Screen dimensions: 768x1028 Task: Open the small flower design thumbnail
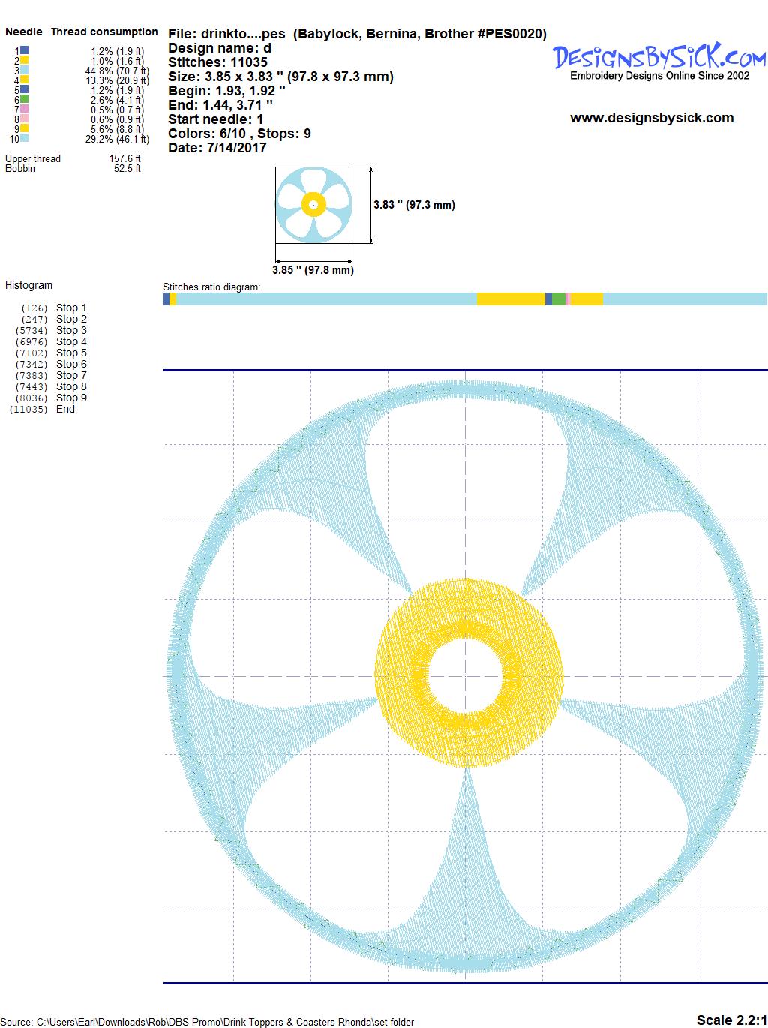coord(313,205)
